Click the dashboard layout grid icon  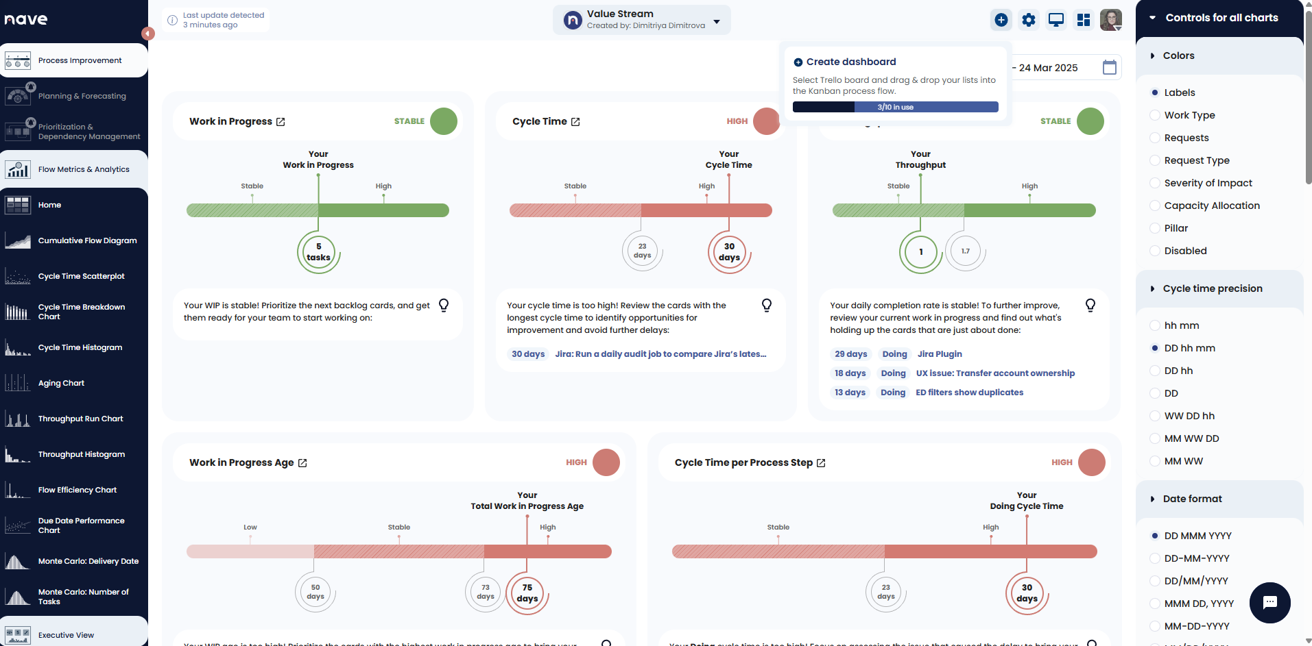point(1083,20)
